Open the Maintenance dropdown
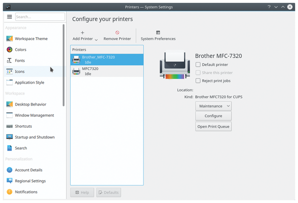298x203 pixels. [x=214, y=106]
